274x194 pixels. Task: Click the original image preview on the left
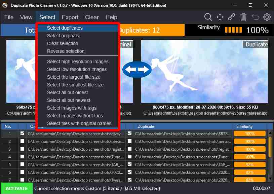point(21,72)
